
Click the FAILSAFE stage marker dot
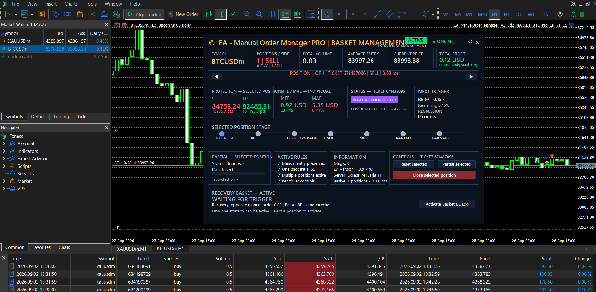439,134
